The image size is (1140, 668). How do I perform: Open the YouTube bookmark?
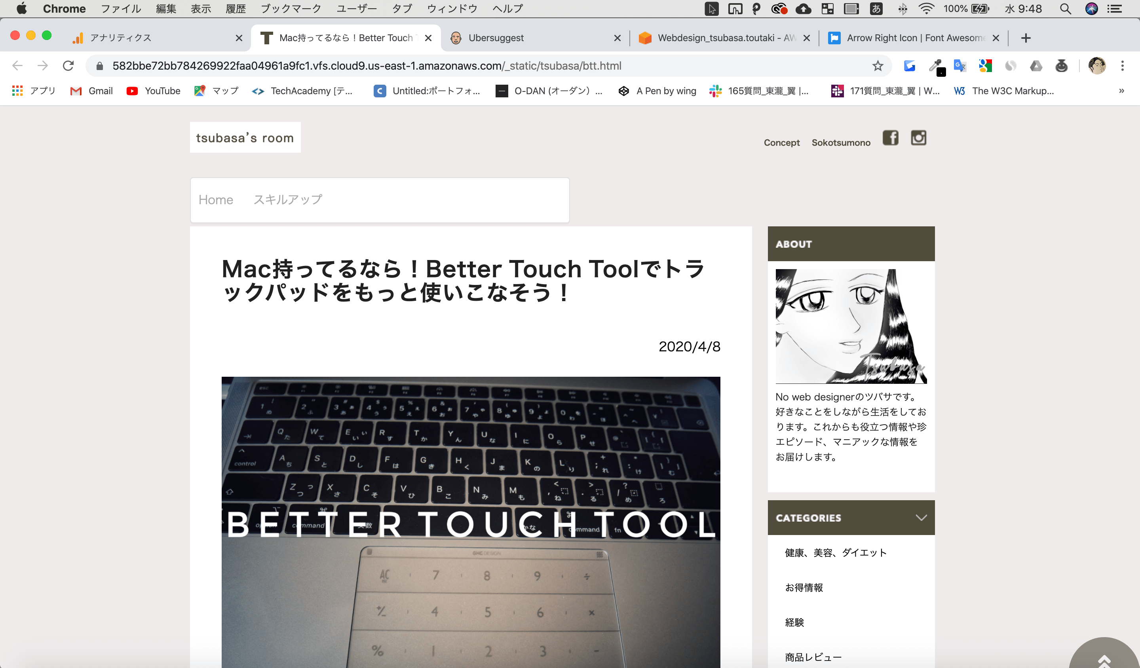pos(153,91)
